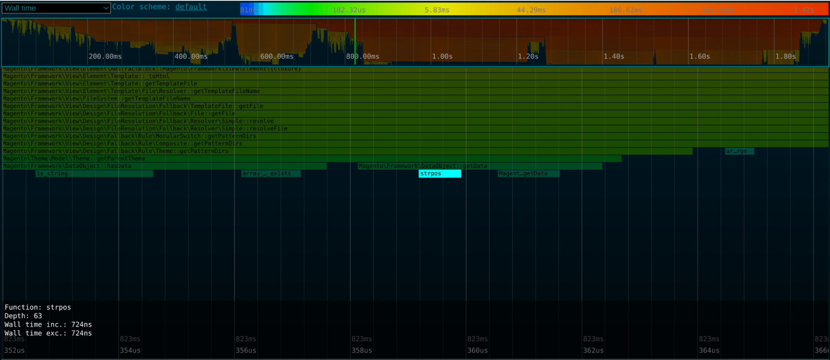This screenshot has height=360, width=830.
Task: Click the 200.00ms mark in overview timeline
Action: 105,56
